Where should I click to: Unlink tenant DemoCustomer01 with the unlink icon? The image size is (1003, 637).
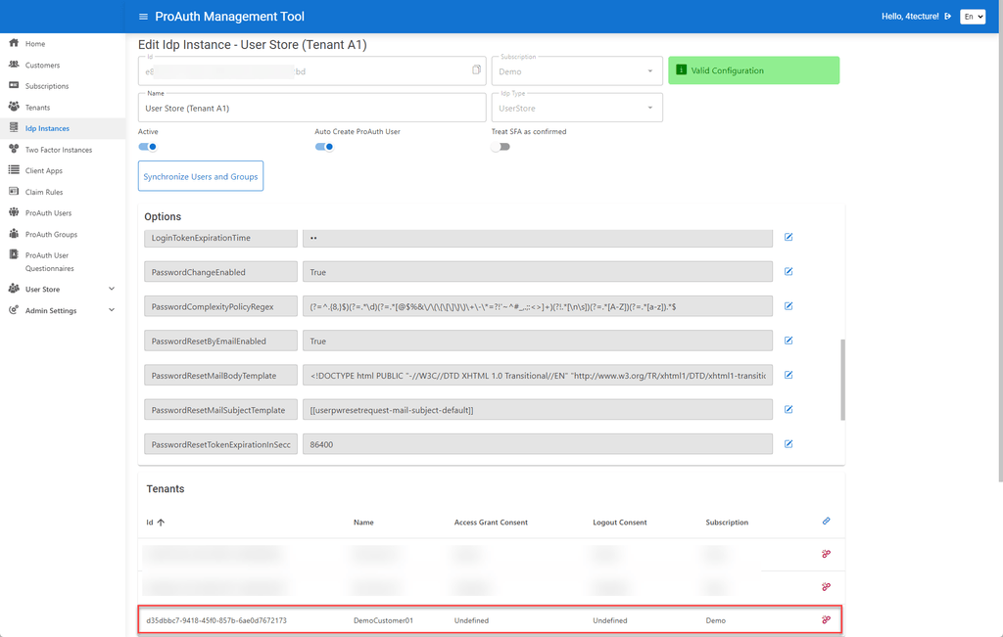coord(825,619)
